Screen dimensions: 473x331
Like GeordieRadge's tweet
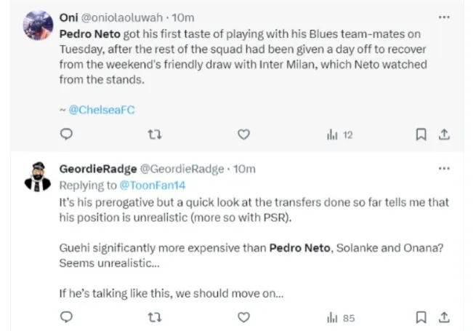(244, 317)
